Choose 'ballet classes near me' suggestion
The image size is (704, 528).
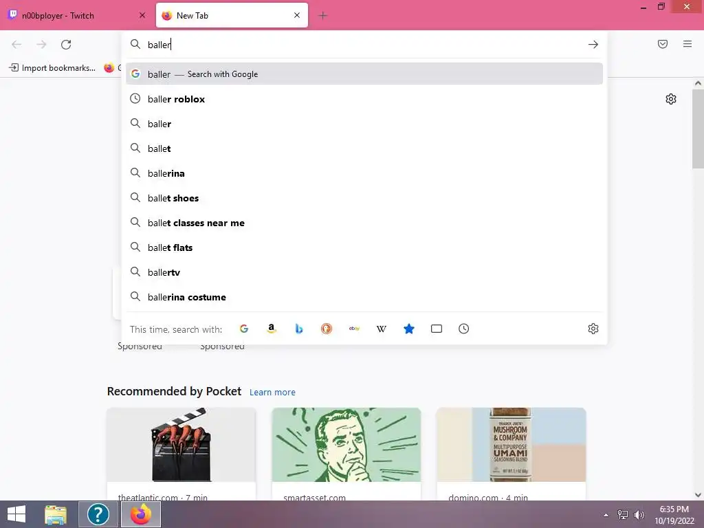click(364, 223)
